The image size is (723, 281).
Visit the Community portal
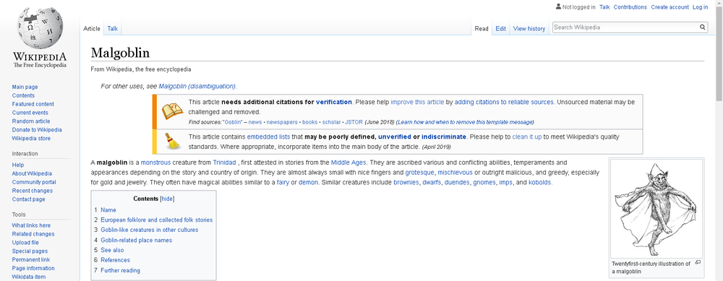(34, 182)
